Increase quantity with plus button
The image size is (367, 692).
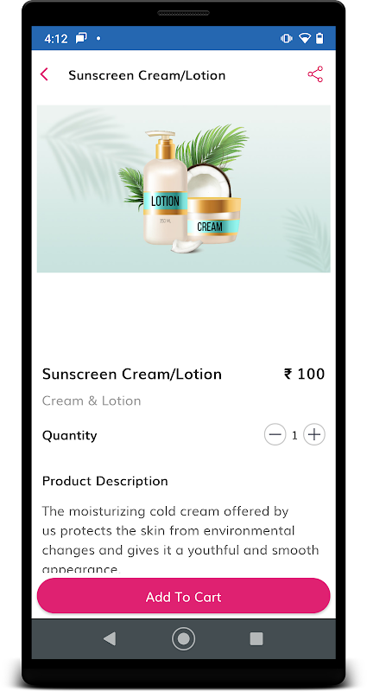point(314,435)
